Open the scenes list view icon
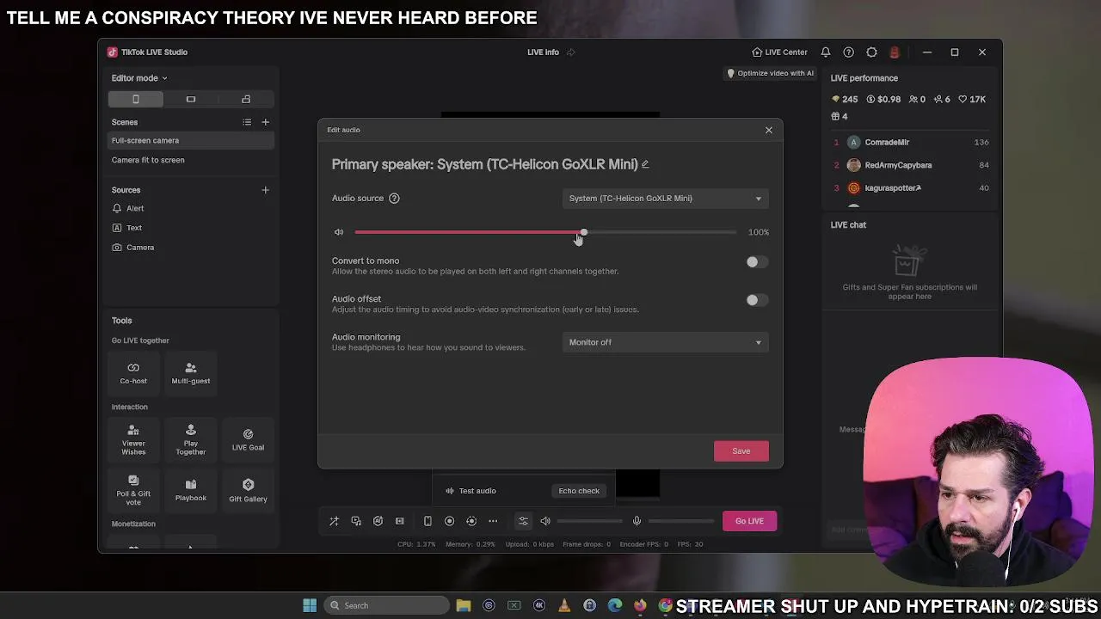This screenshot has height=619, width=1101. (247, 122)
